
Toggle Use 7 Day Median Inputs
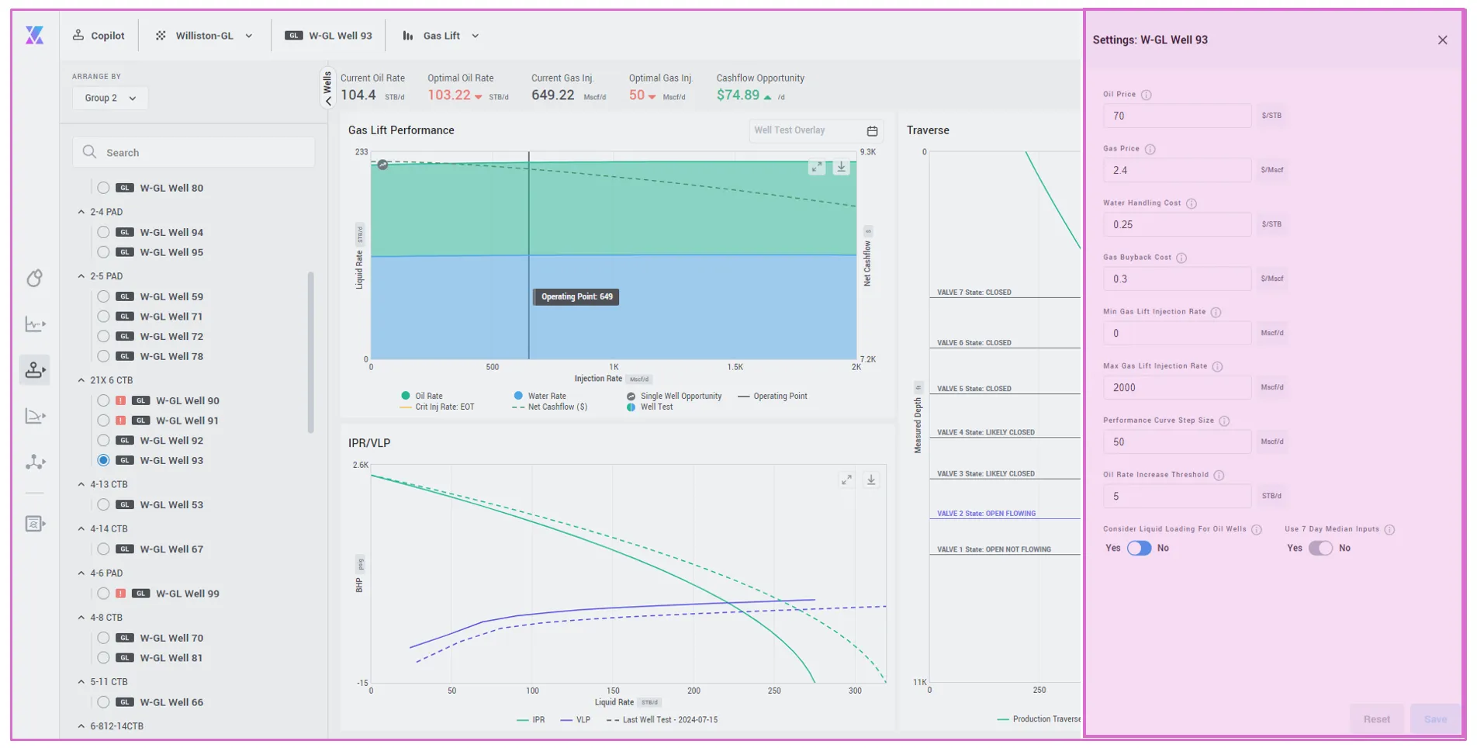click(x=1320, y=548)
